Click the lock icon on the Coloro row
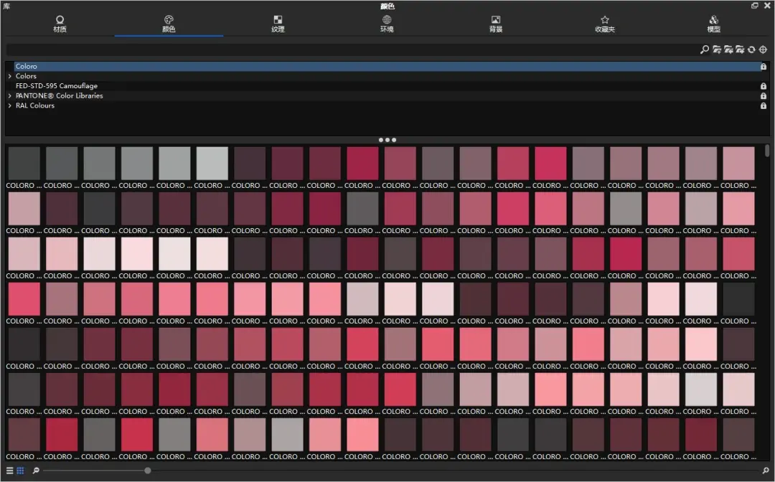The image size is (775, 482). pos(764,66)
